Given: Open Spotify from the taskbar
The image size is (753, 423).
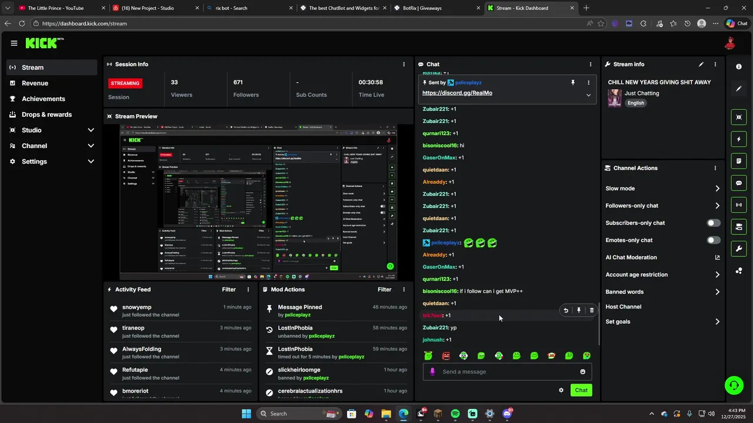Looking at the screenshot, I should point(455,414).
